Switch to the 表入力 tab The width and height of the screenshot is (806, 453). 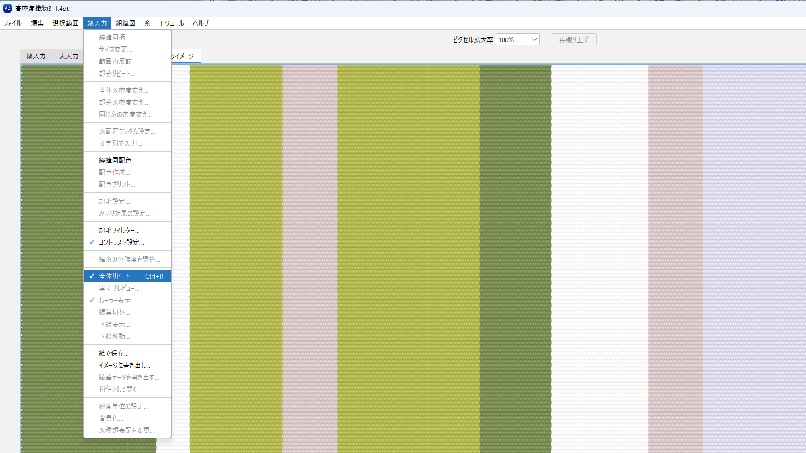coord(68,56)
